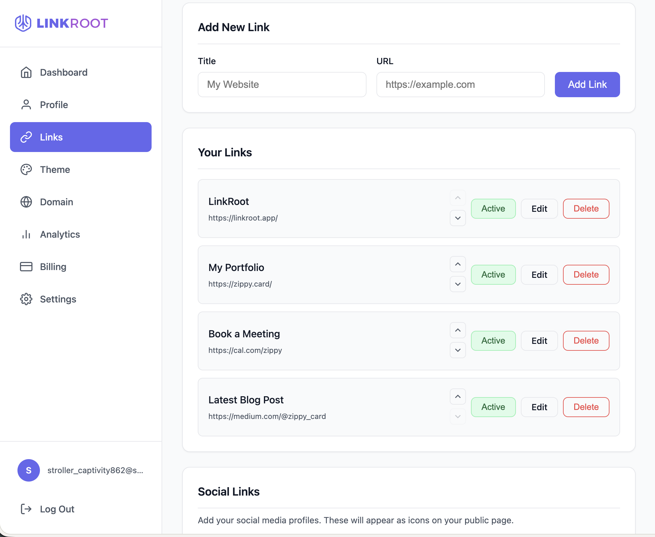This screenshot has height=537, width=655.
Task: Click the https://medium.com/@zippy_card URL text
Action: click(x=267, y=416)
